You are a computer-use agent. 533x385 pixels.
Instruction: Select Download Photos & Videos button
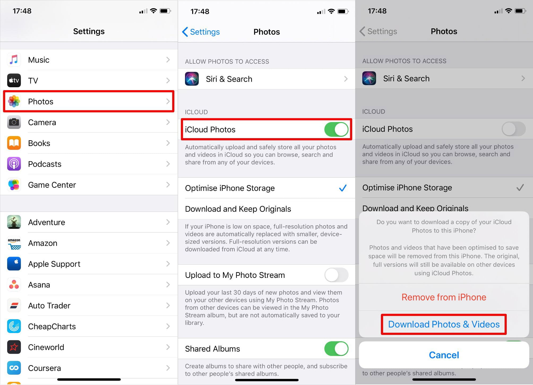pos(444,324)
